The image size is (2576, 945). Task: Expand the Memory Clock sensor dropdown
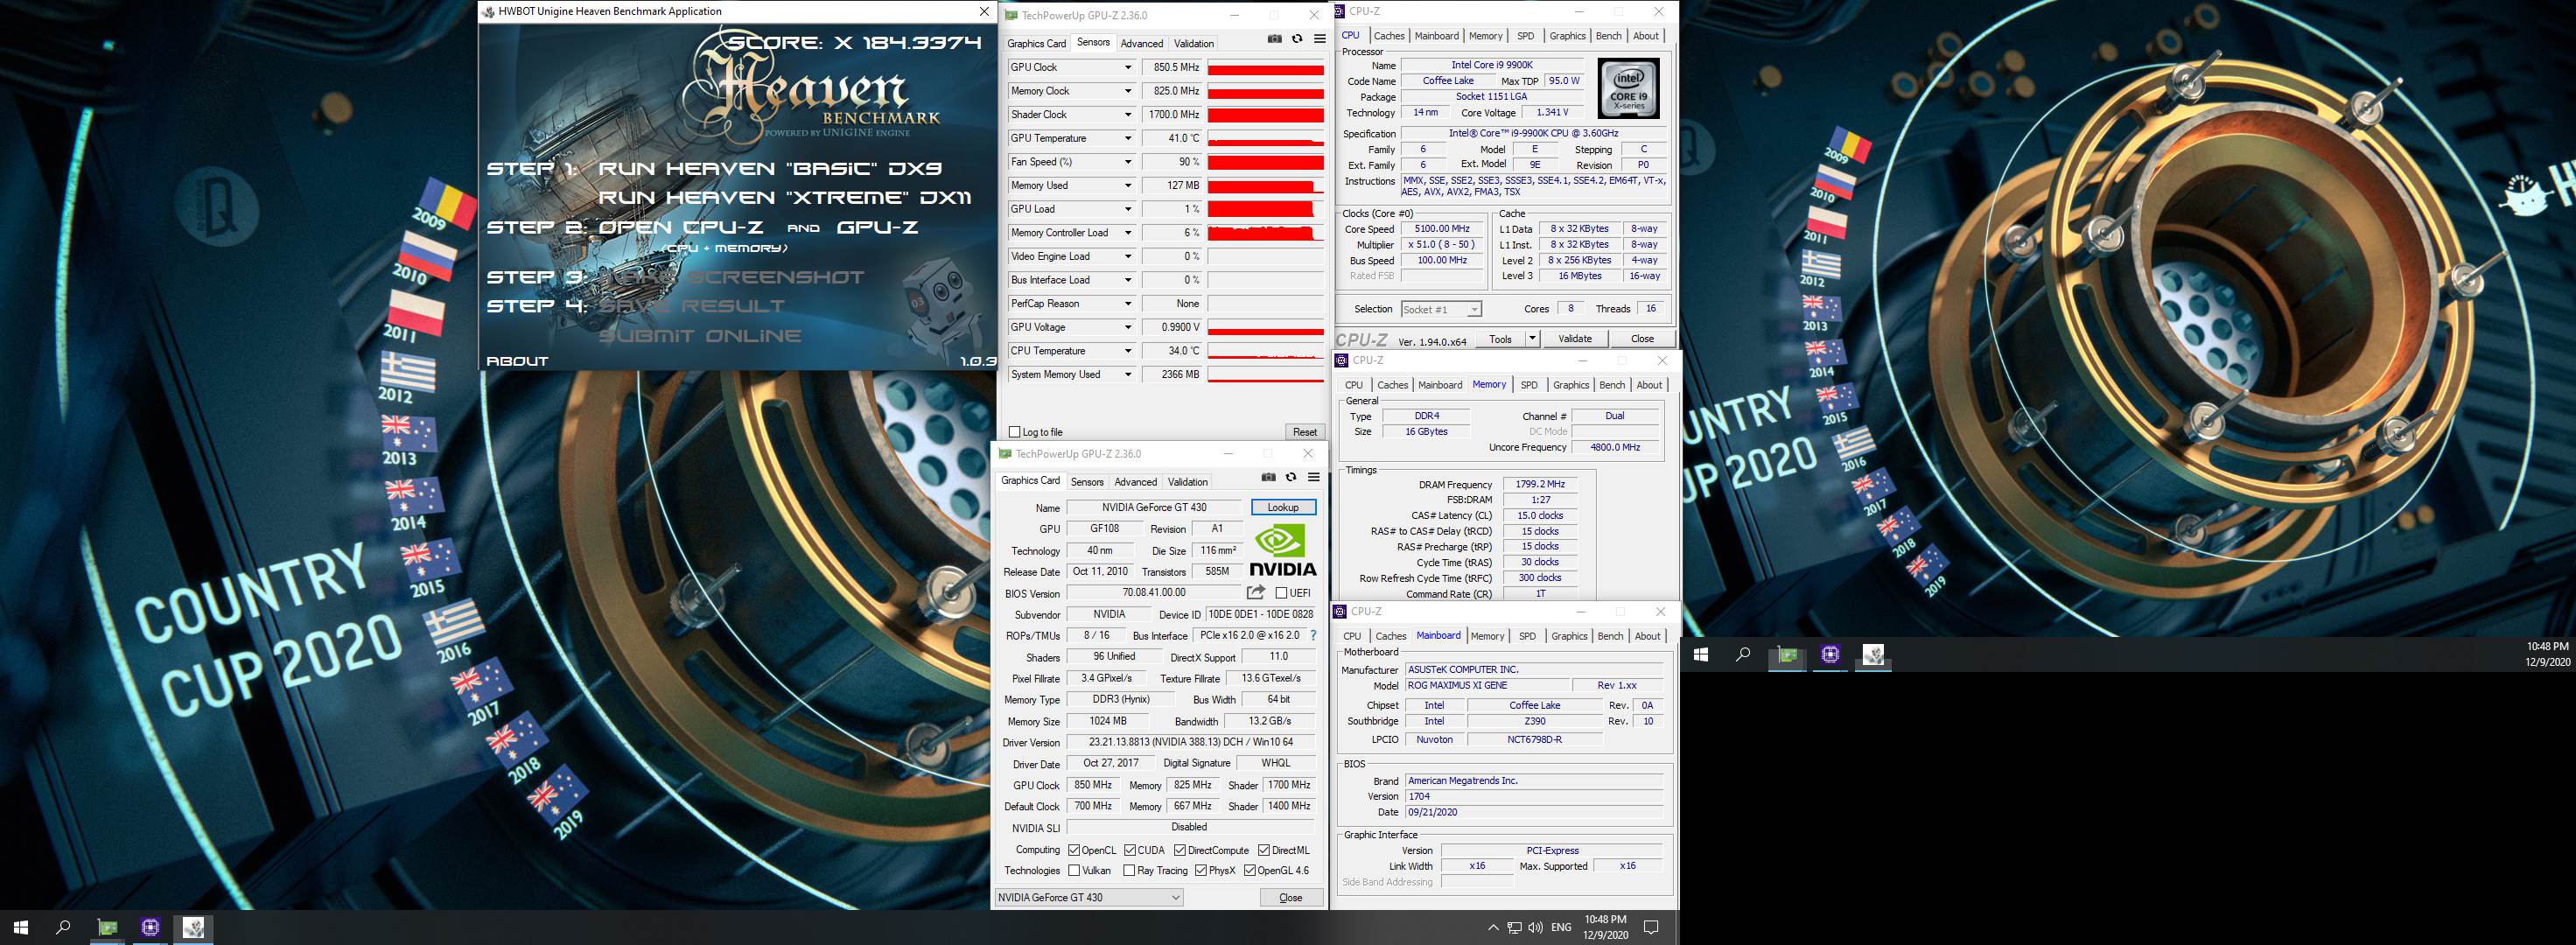(1128, 91)
